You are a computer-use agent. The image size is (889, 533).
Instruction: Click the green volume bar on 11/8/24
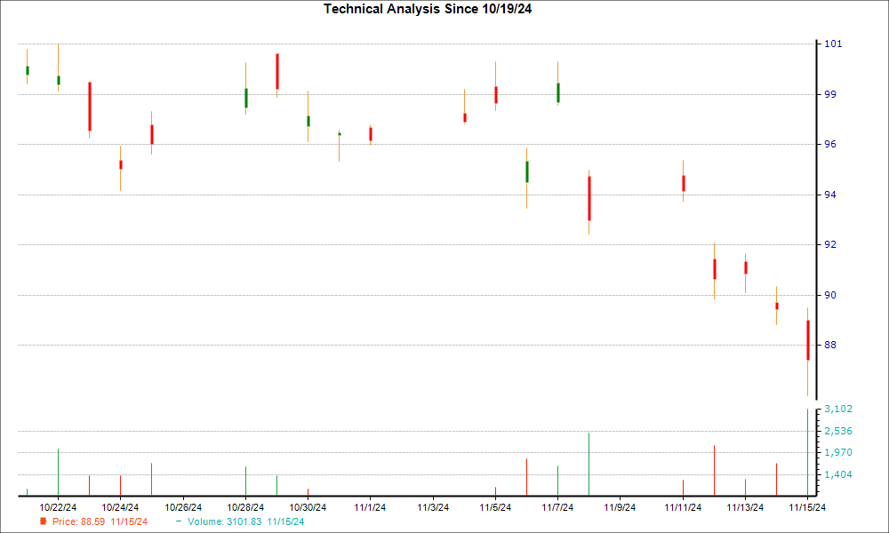589,465
